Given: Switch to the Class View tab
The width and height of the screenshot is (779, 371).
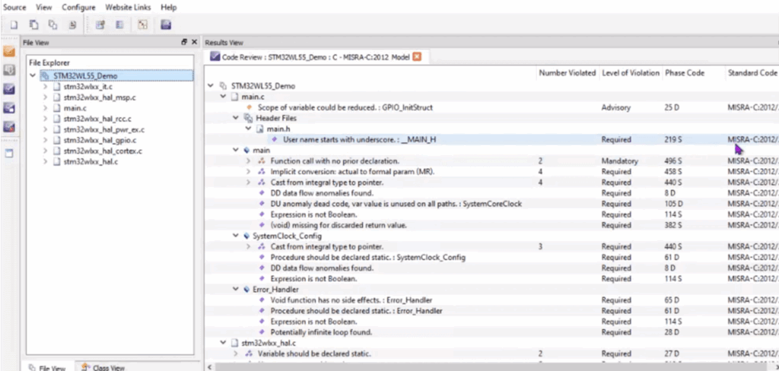Looking at the screenshot, I should [103, 367].
